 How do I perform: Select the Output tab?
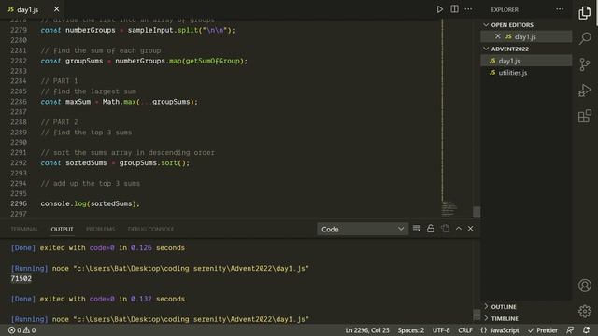click(63, 229)
